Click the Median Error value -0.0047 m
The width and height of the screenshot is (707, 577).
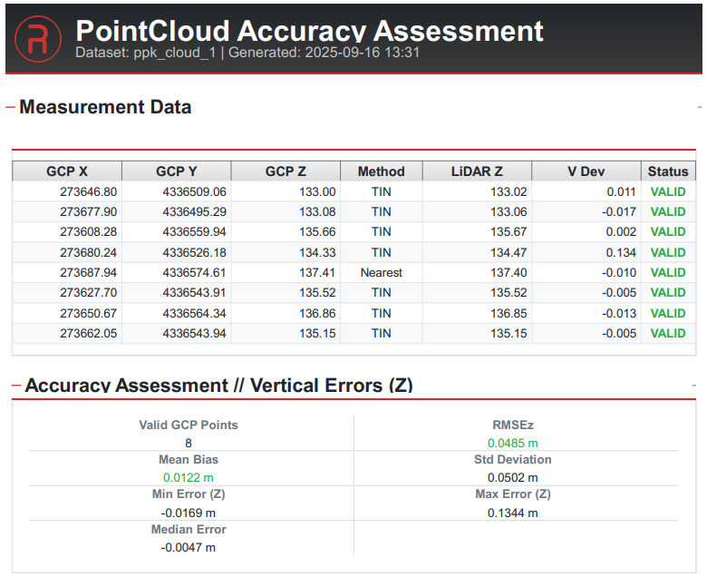tap(189, 547)
